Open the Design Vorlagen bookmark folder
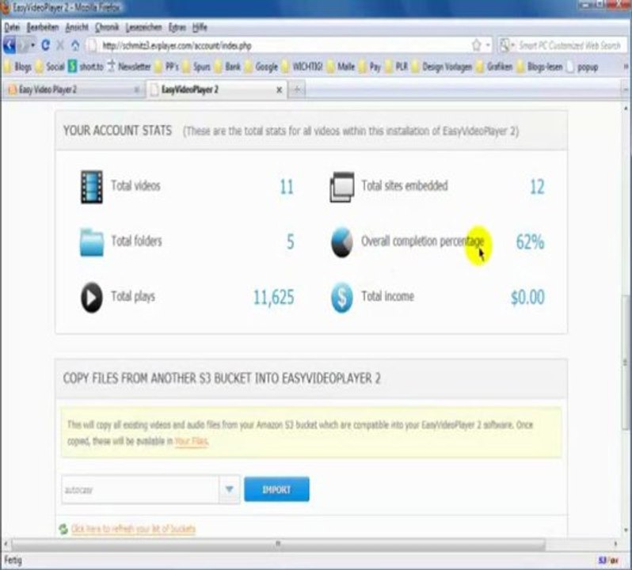 coord(442,66)
